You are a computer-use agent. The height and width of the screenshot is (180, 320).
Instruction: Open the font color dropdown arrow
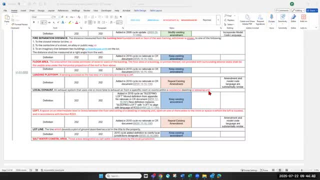pyautogui.click(x=79, y=22)
